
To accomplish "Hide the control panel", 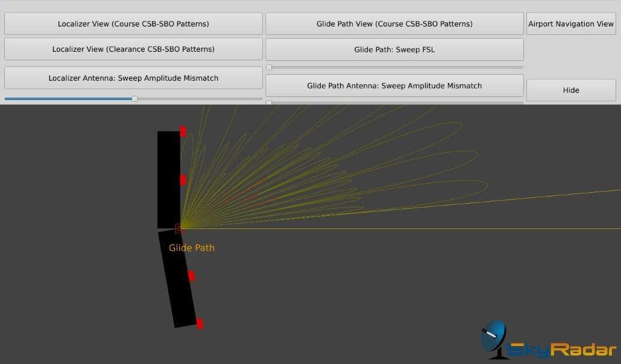I will pos(570,90).
